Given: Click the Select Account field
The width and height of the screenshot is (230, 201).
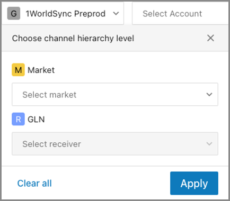Looking at the screenshot, I should (x=181, y=13).
